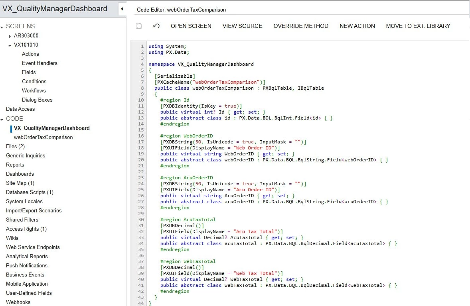Open Generic Inquiries in the sidebar

click(x=28, y=155)
